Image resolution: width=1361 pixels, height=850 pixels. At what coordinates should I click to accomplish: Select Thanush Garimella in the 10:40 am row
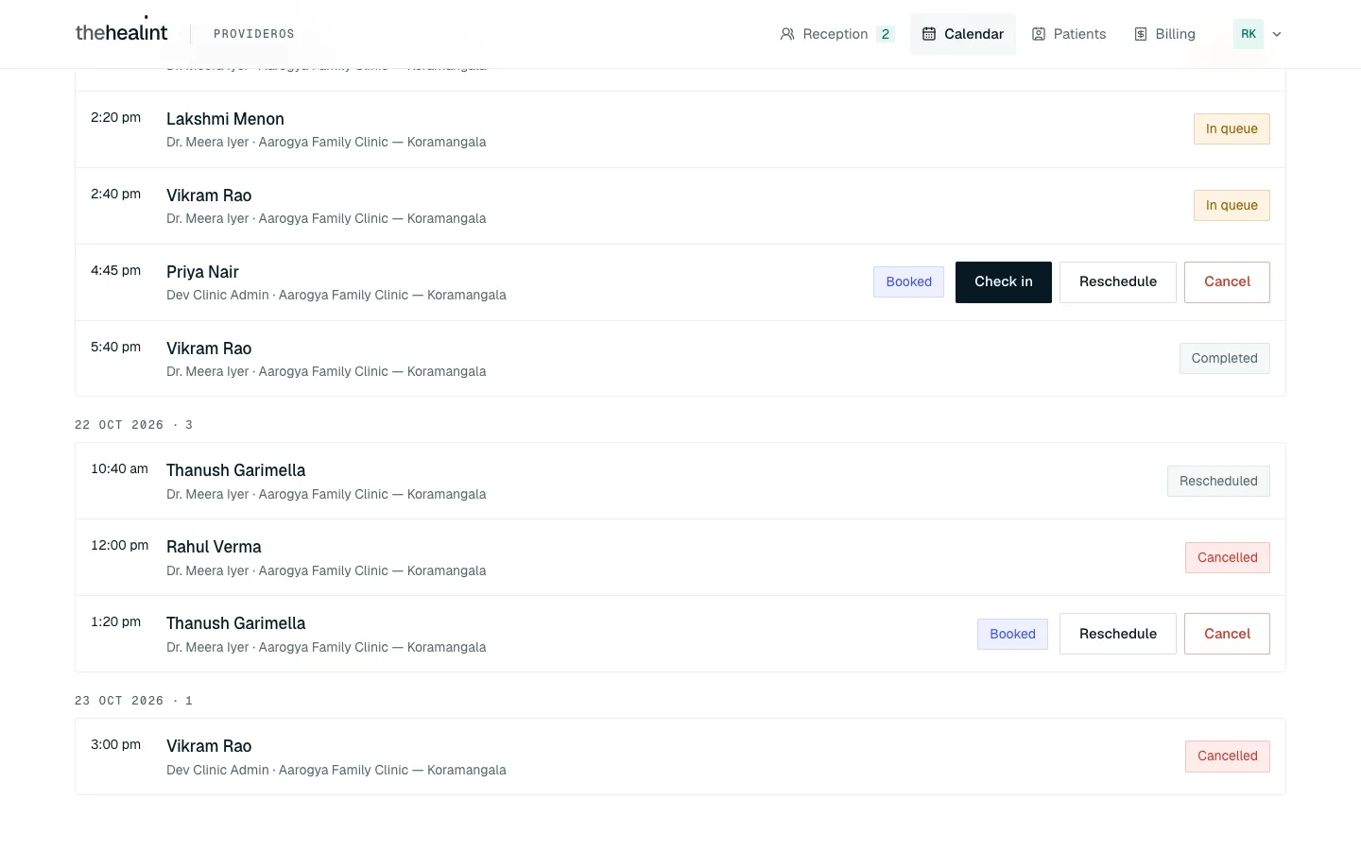coord(236,470)
